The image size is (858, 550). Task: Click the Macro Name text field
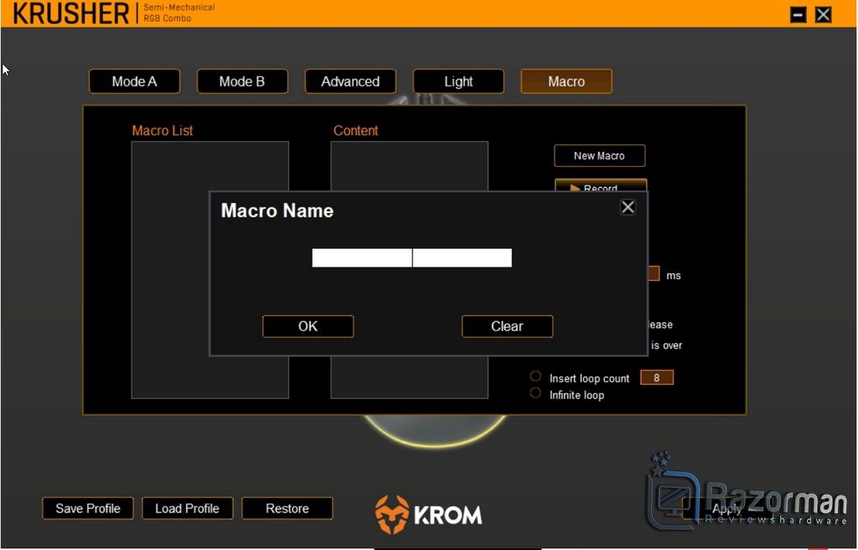(x=411, y=257)
